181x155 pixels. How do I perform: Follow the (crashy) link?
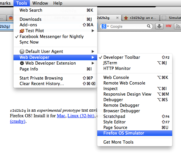tap(18, 121)
